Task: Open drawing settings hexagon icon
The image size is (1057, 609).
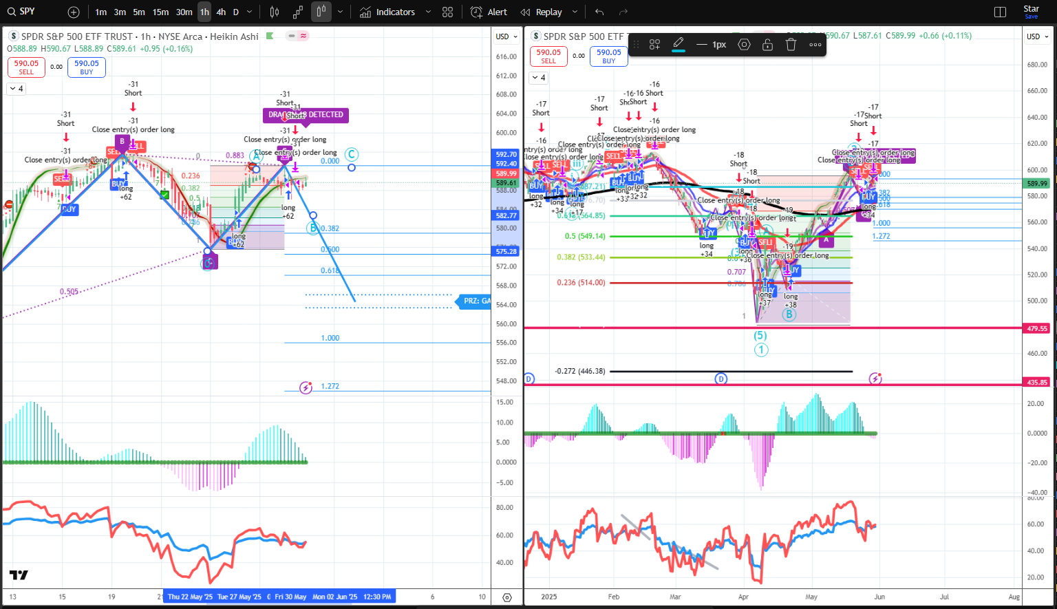Action: coord(744,45)
